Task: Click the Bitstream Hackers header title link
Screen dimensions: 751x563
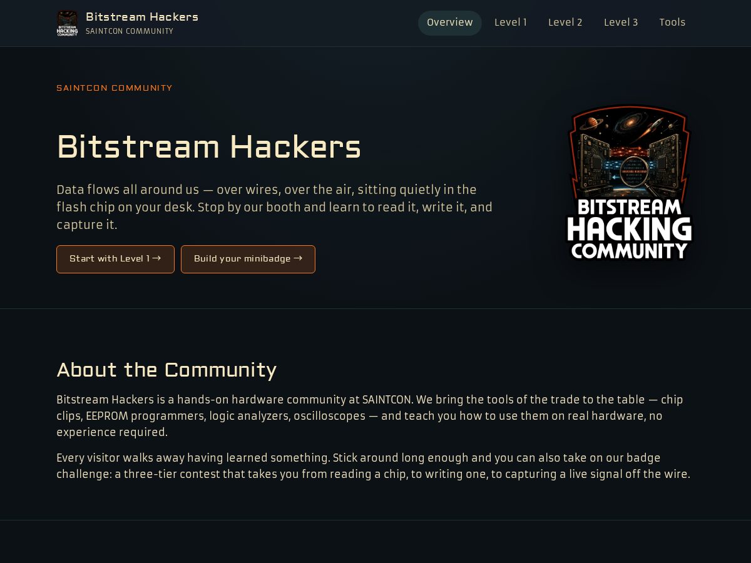Action: click(x=142, y=17)
